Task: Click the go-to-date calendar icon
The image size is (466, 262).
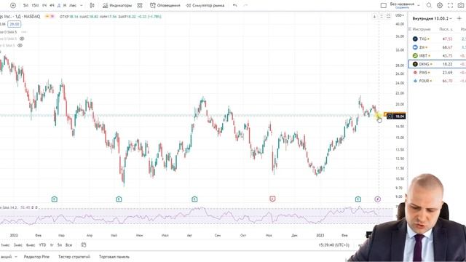Action: tap(84, 245)
